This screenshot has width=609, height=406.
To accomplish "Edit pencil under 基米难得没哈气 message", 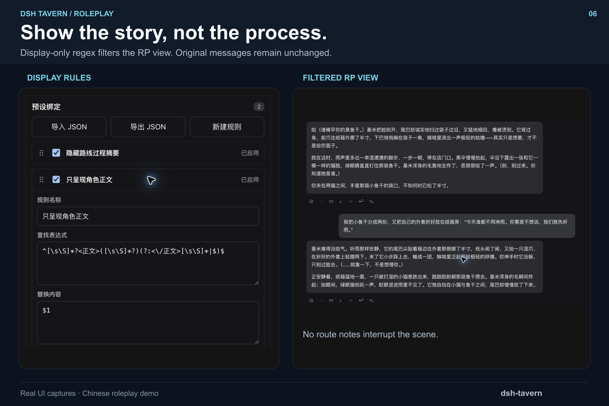I will point(371,301).
